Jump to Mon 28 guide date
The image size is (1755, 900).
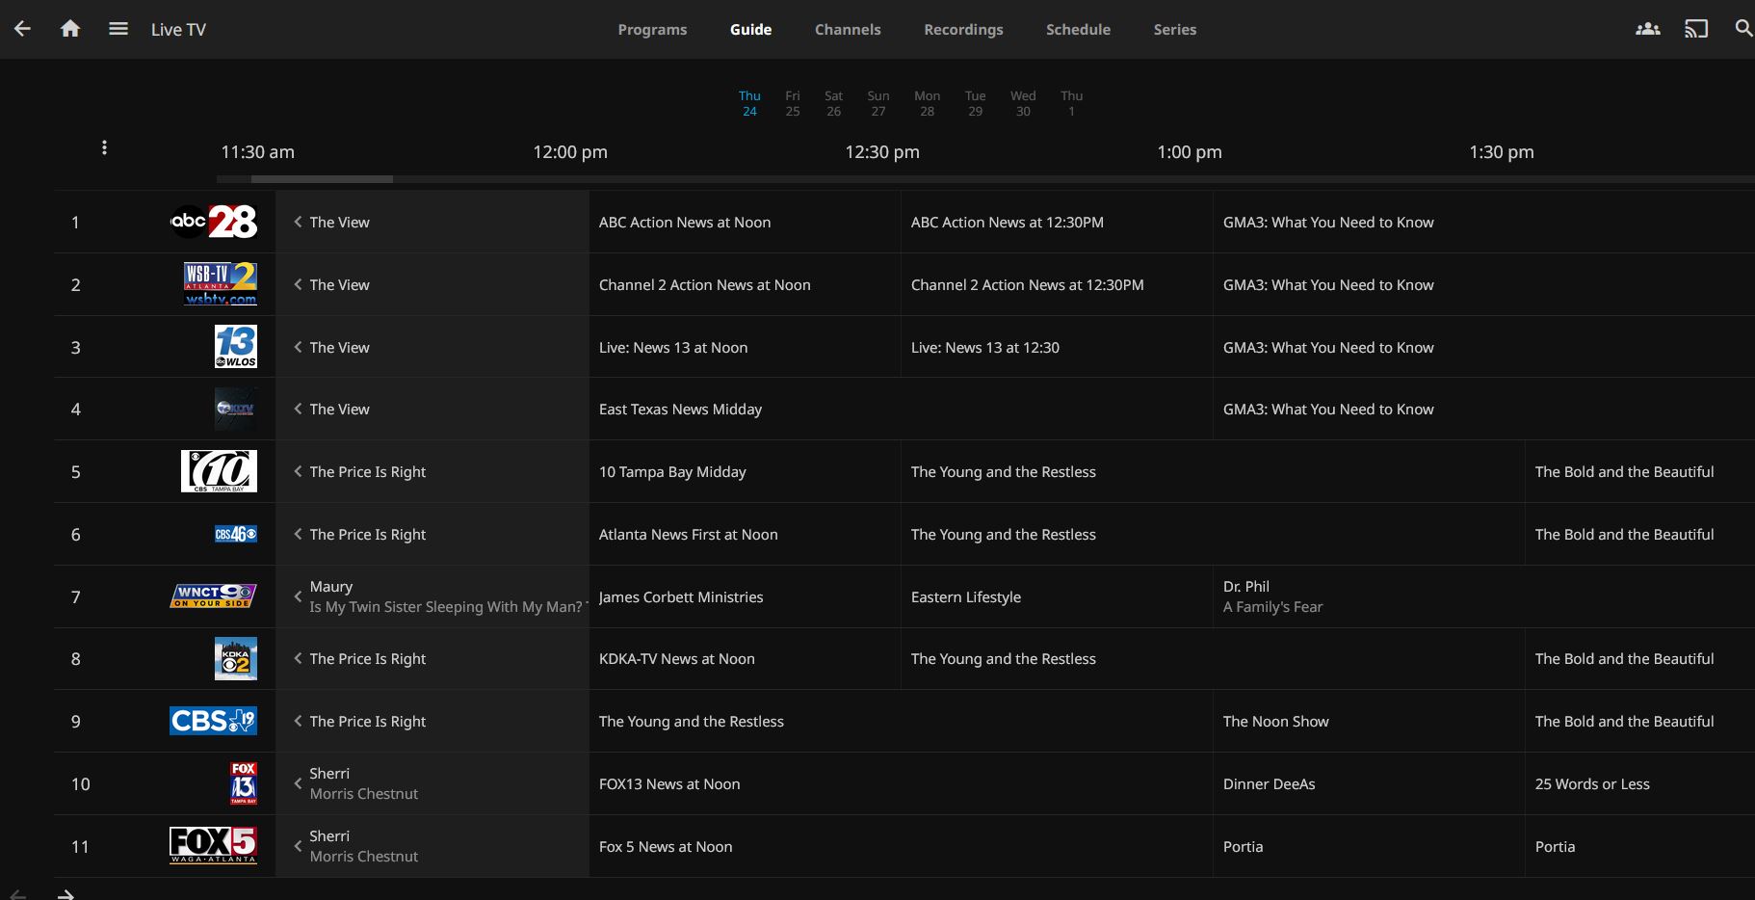point(927,103)
